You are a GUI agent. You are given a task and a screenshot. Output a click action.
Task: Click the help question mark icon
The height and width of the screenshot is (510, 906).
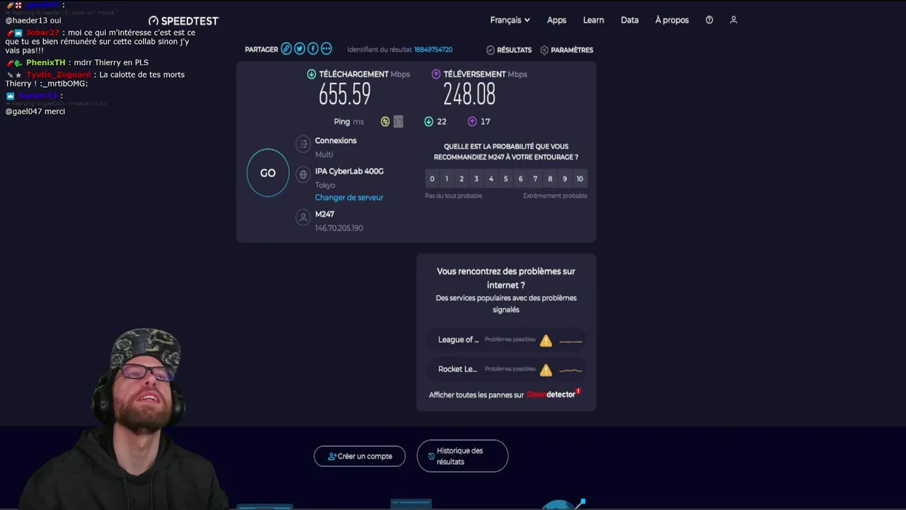click(709, 20)
